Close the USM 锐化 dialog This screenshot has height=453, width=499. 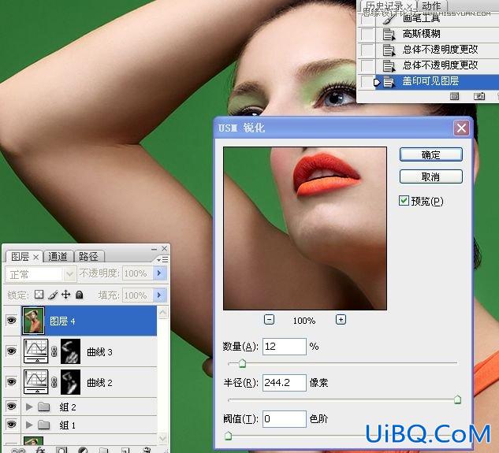[x=461, y=128]
